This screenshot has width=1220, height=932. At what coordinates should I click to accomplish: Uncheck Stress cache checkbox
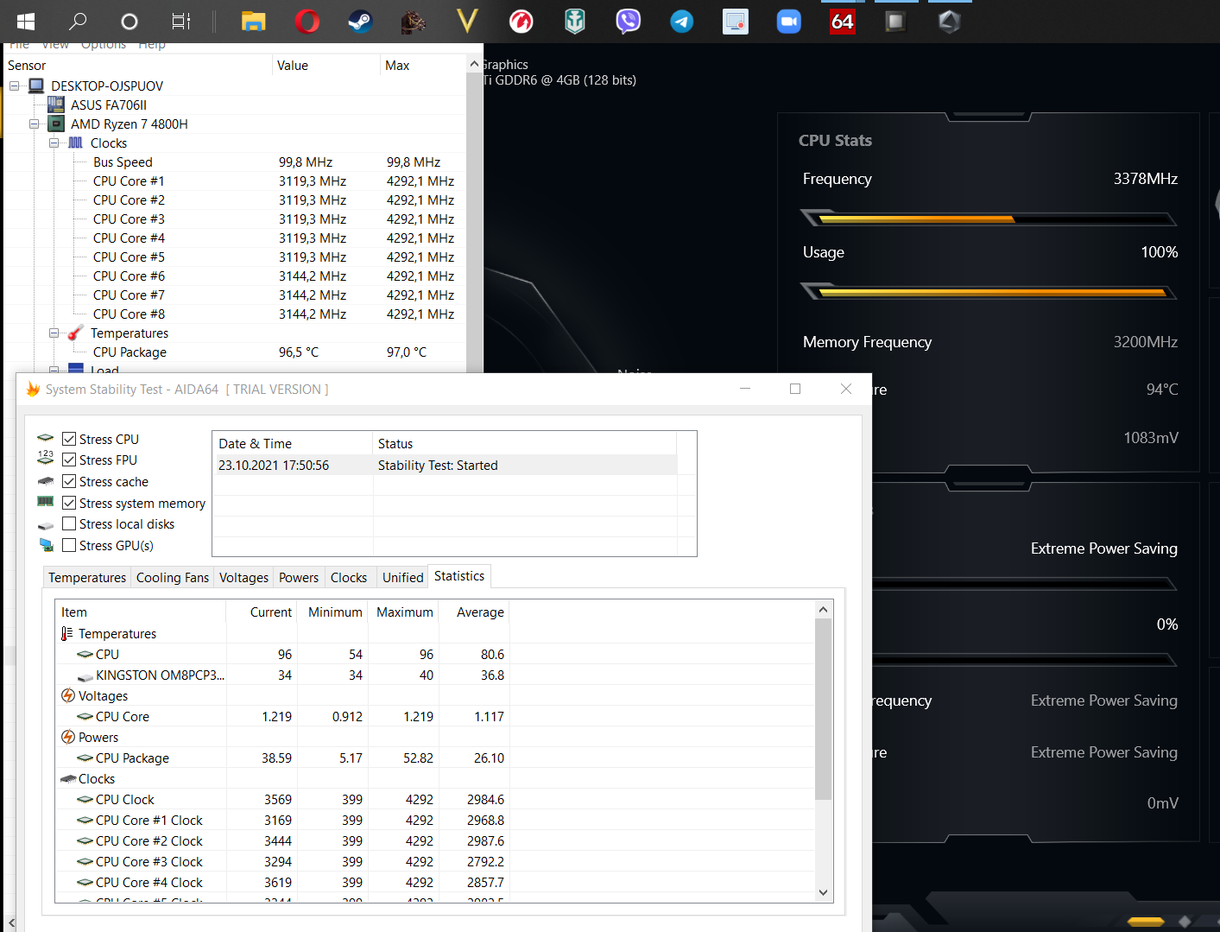[69, 481]
